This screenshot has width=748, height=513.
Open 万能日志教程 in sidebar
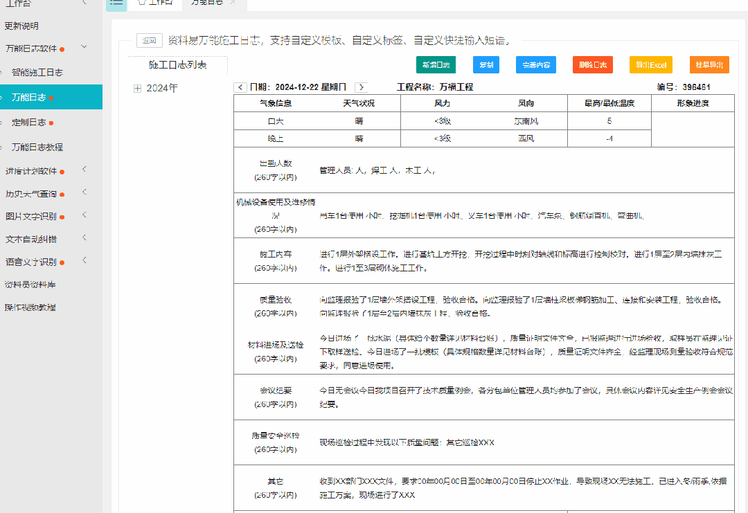pos(37,147)
